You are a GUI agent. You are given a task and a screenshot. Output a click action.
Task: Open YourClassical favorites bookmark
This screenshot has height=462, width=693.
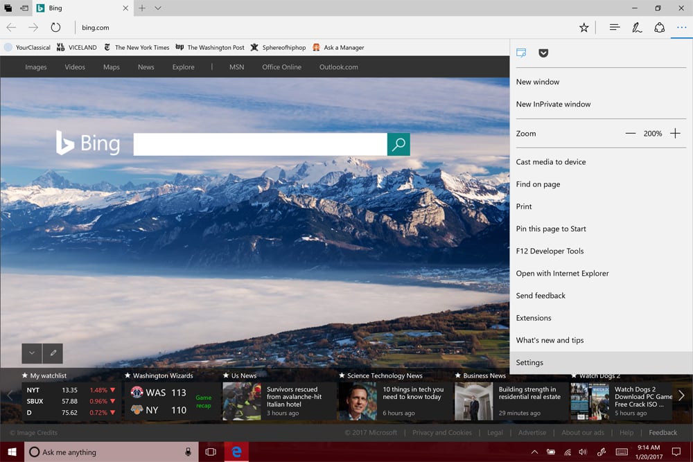28,47
